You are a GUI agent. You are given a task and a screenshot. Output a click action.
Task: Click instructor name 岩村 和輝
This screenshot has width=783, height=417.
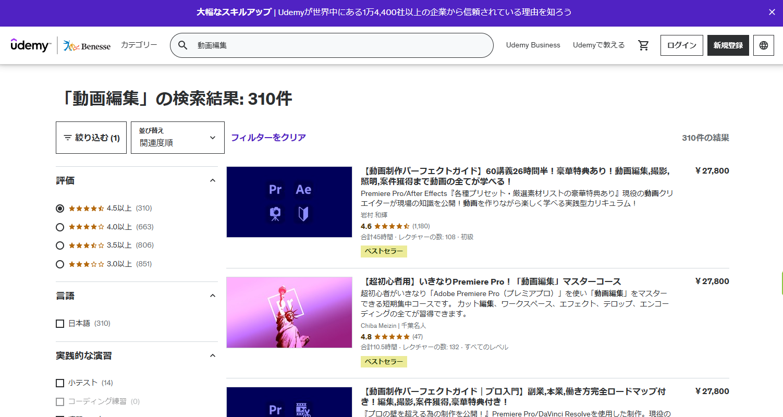click(374, 215)
